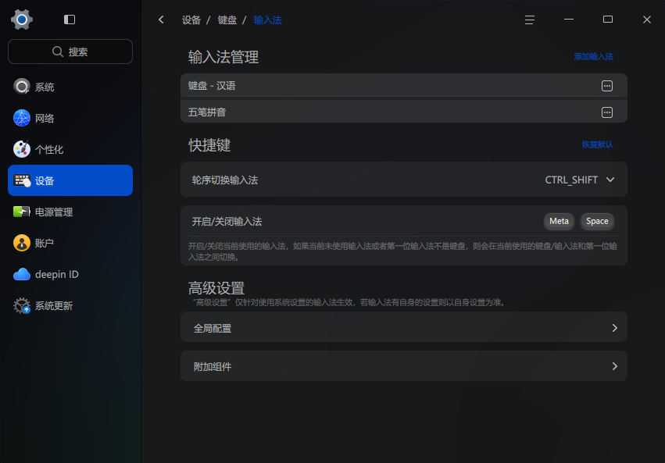This screenshot has height=463, width=665.
Task: Open the CTRL_SHIFT shortcut dropdown
Action: 579,180
